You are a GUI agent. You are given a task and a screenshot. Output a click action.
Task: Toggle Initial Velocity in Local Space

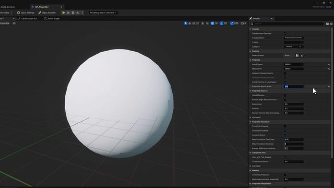285,82
